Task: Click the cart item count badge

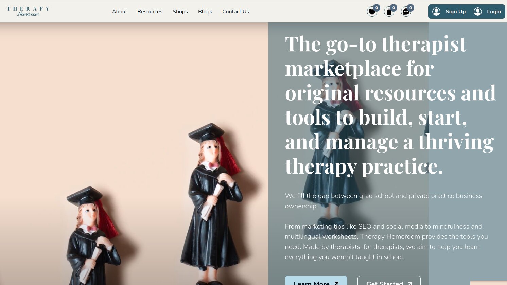Action: tap(394, 8)
